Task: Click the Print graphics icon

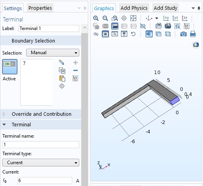Action: (193, 34)
